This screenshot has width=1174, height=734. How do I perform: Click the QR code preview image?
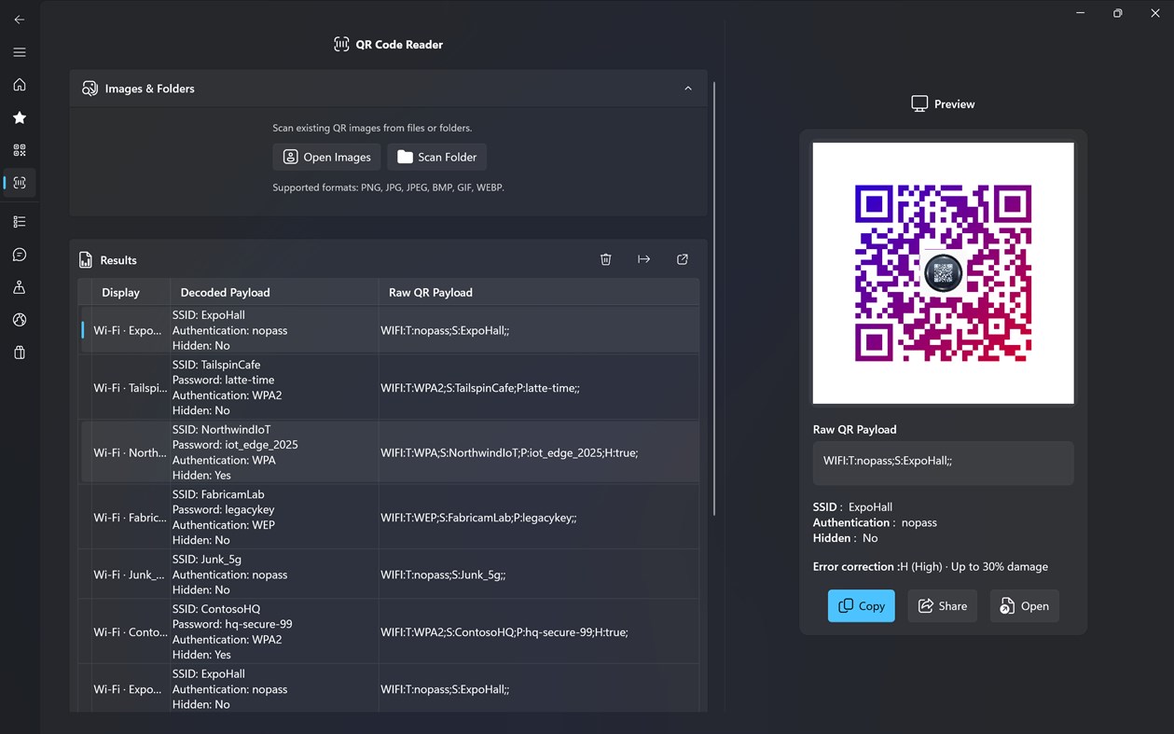click(x=943, y=272)
